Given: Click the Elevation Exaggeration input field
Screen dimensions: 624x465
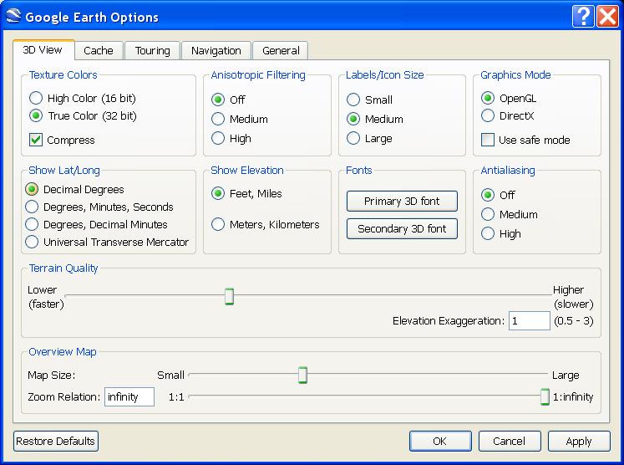Looking at the screenshot, I should coord(529,321).
